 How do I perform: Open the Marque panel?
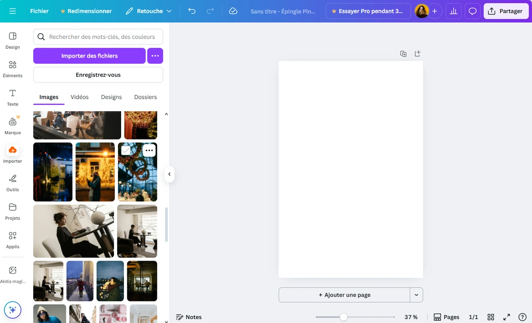click(12, 125)
